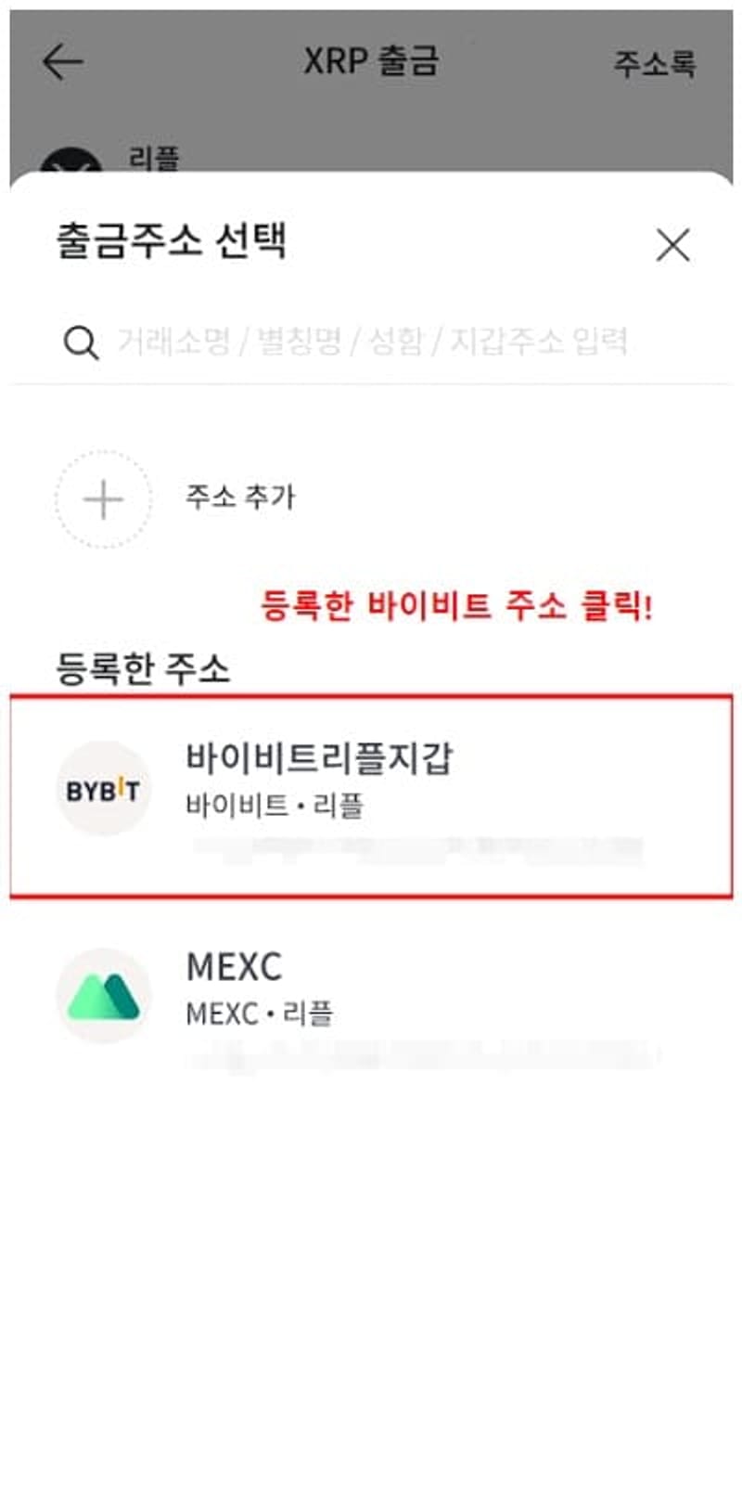Tap the blurred Bybit wallet address
The width and height of the screenshot is (742, 1485).
point(417,847)
